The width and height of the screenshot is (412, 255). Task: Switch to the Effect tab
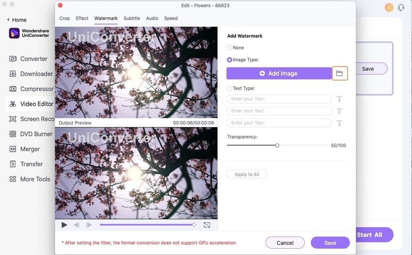click(x=82, y=18)
